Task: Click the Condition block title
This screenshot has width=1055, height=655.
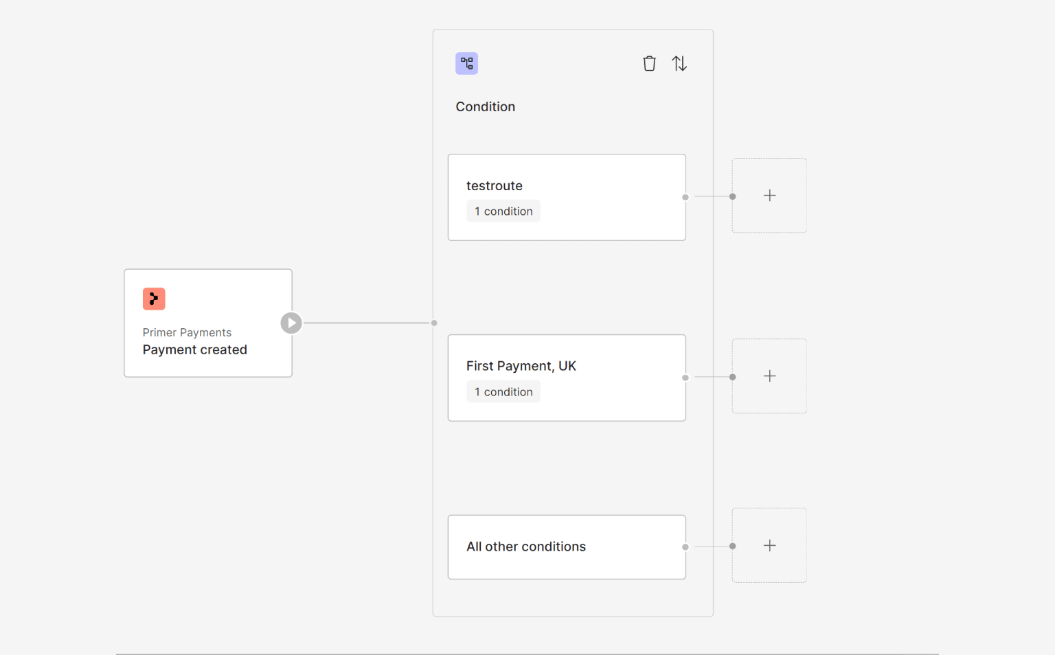Action: click(x=486, y=106)
